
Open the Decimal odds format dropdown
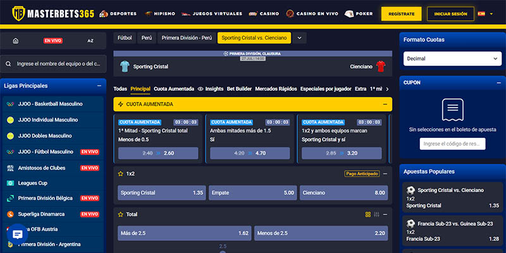click(452, 59)
